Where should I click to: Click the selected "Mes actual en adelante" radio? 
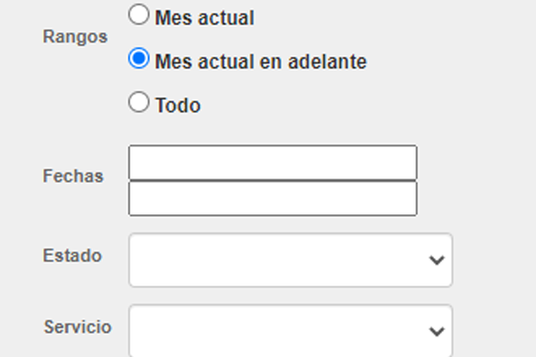tap(138, 60)
